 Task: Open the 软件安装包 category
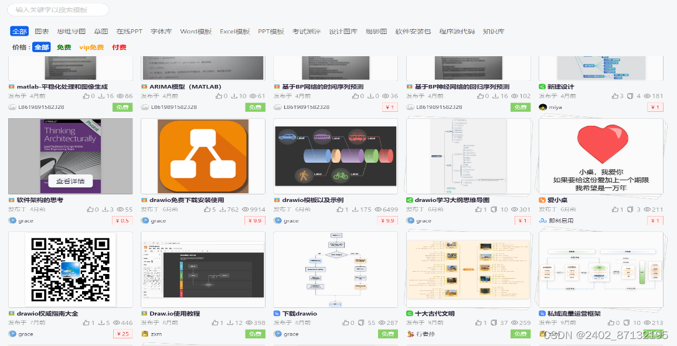tap(413, 32)
